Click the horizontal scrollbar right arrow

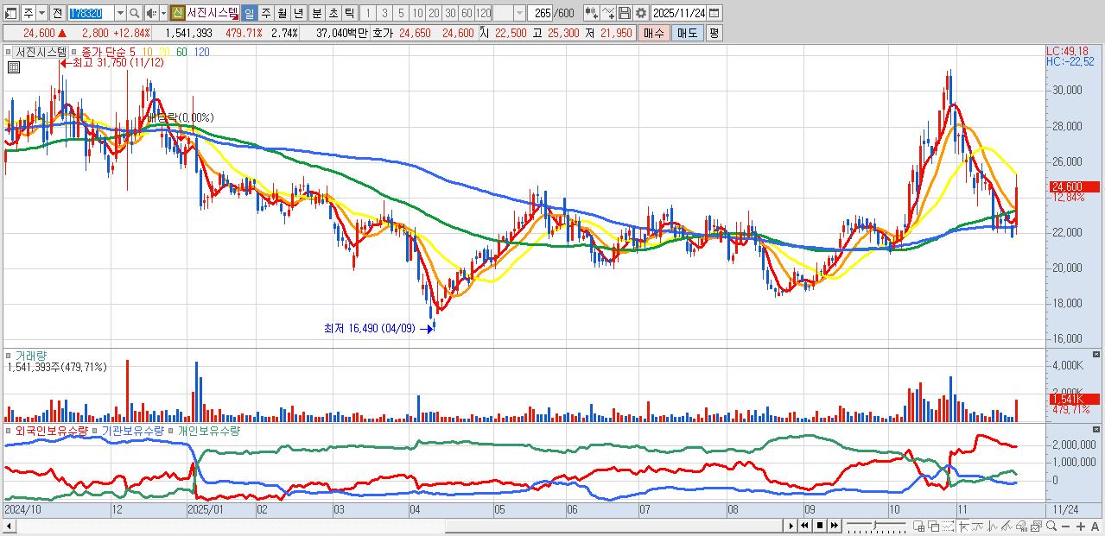point(791,526)
